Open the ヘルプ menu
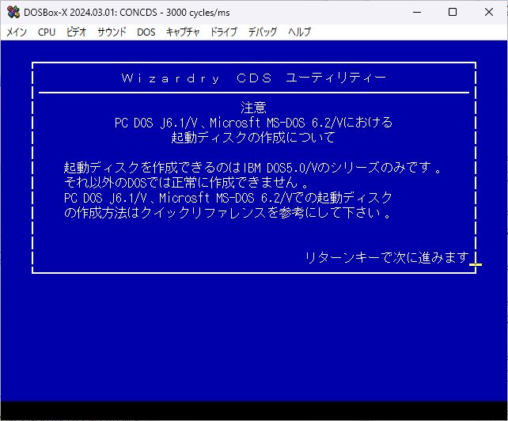The width and height of the screenshot is (508, 421). [x=300, y=32]
